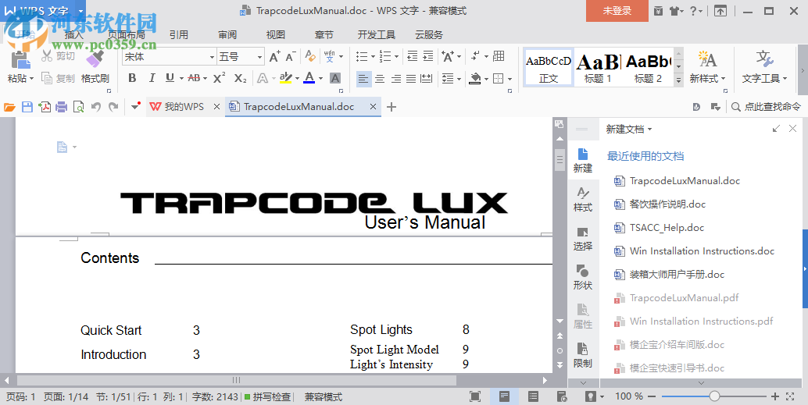Switch to web layout view
Image resolution: width=808 pixels, height=405 pixels.
tap(562, 396)
